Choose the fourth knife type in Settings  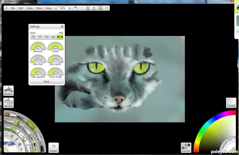pos(53,37)
